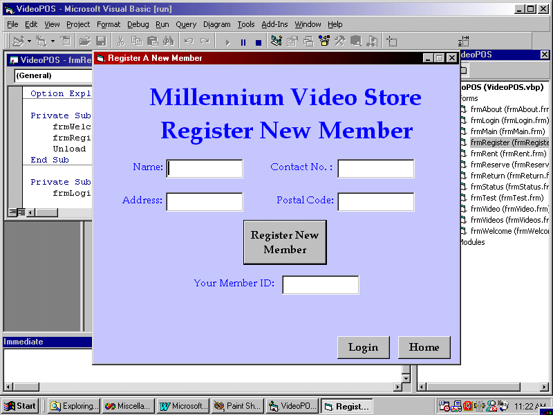Viewport: 553px width, 415px height.
Task: Open the Object Browser icon
Action: (x=324, y=41)
